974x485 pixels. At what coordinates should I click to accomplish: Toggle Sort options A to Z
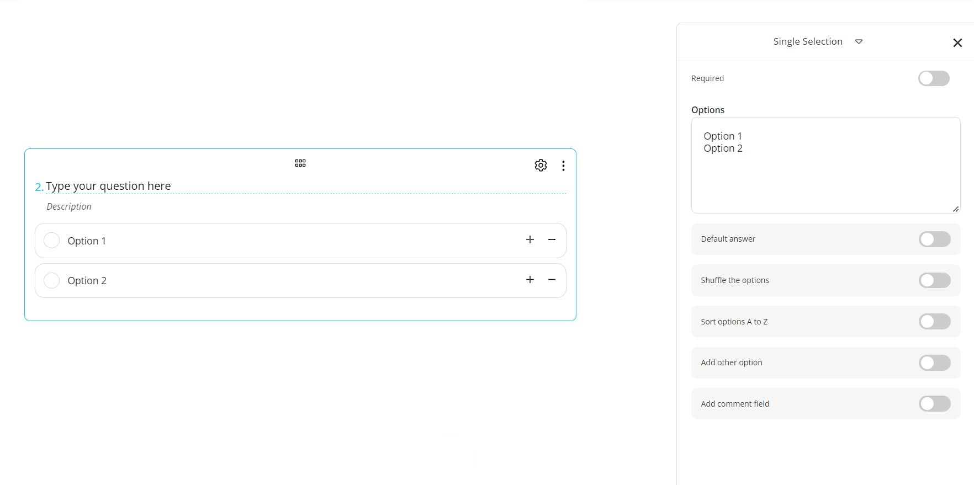click(x=934, y=322)
